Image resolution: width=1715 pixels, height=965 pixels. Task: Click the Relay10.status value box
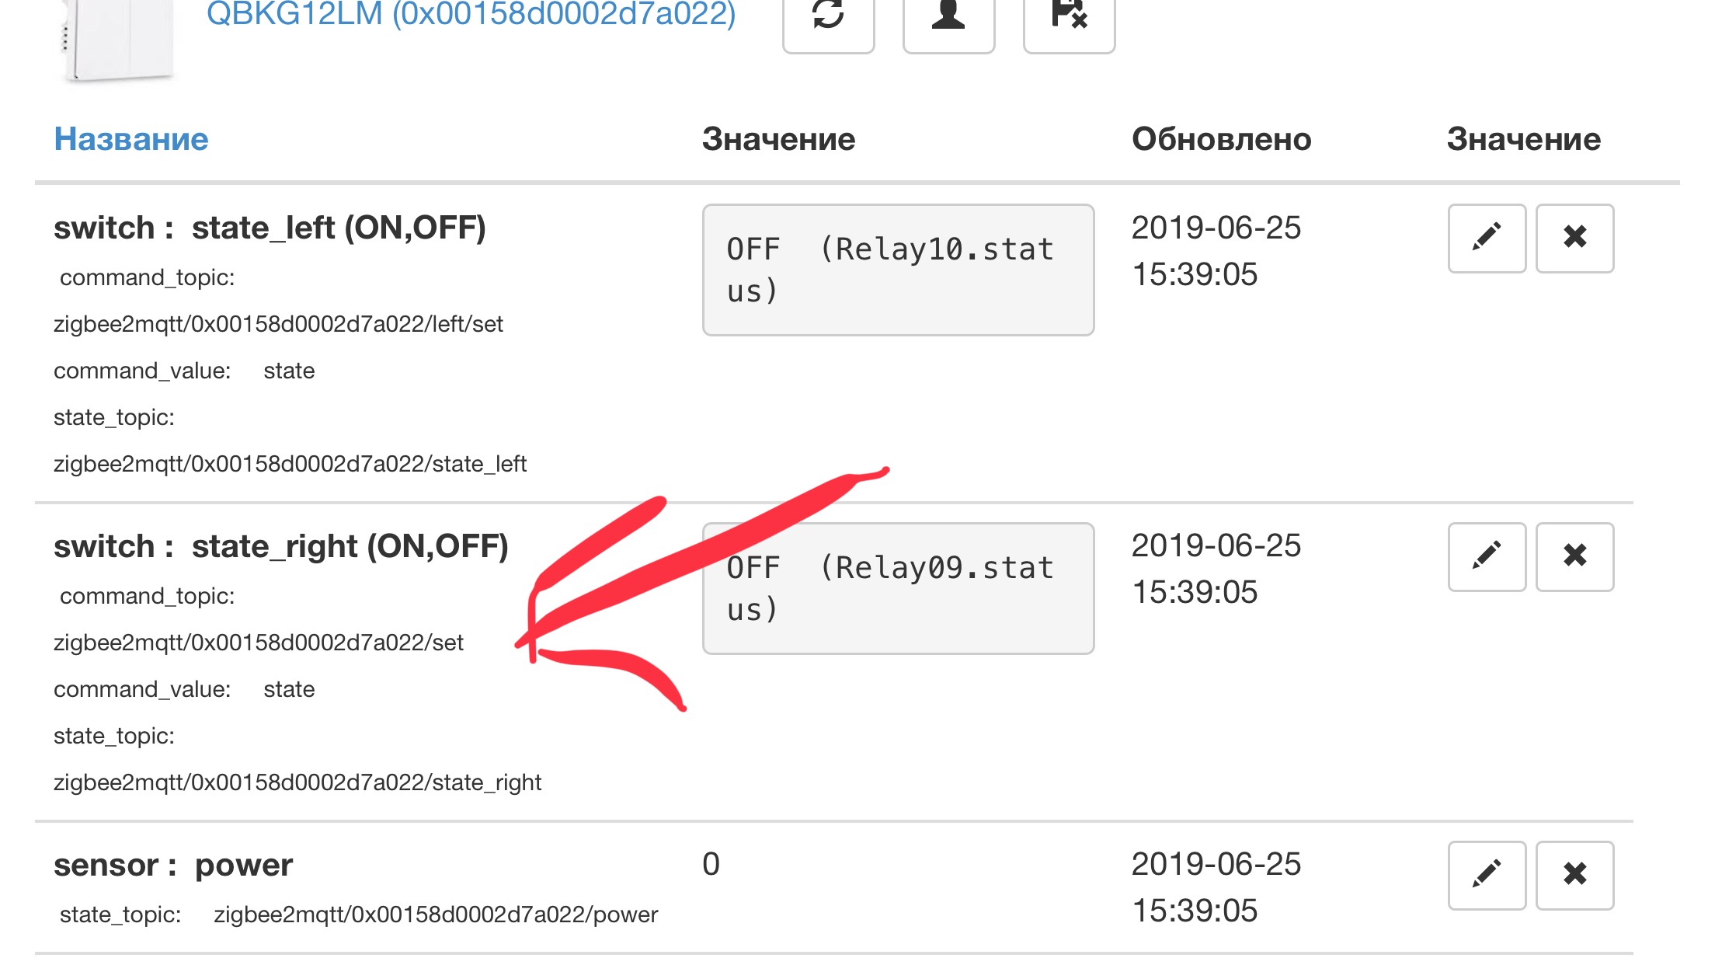coord(898,270)
